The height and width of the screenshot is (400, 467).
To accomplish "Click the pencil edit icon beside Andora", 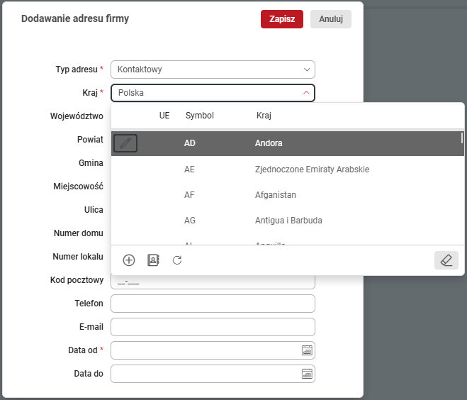I will (x=125, y=143).
